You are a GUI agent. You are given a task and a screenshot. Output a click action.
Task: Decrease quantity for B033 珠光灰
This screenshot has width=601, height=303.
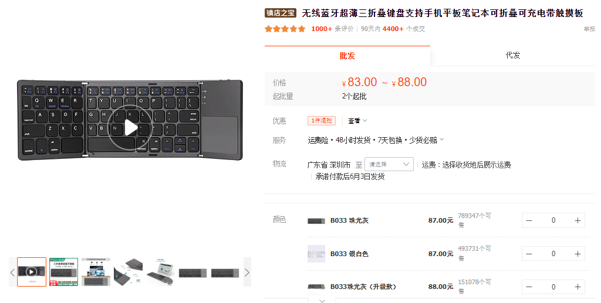pyautogui.click(x=529, y=220)
